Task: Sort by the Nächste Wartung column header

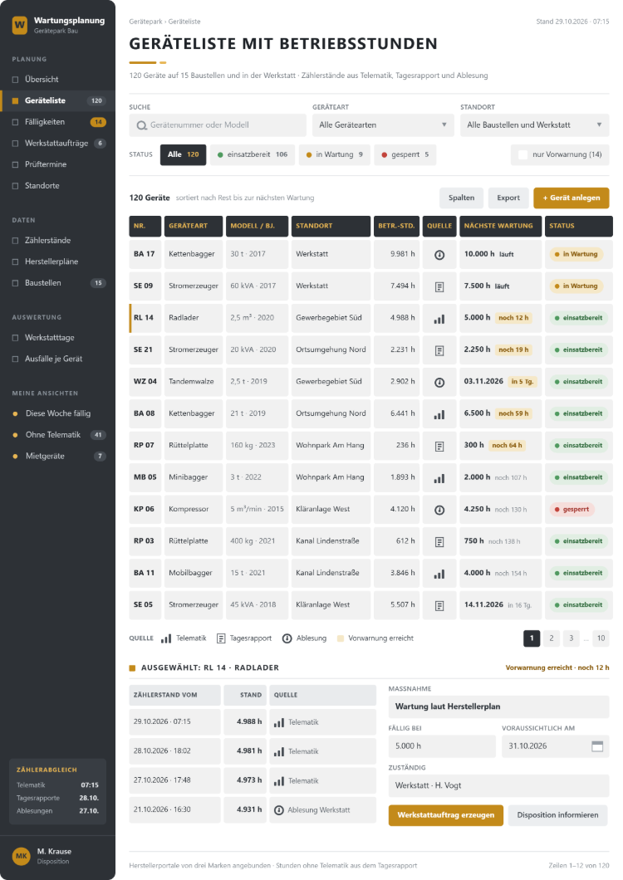Action: (x=501, y=226)
